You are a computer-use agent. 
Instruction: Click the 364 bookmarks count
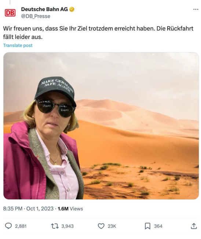coord(158,226)
